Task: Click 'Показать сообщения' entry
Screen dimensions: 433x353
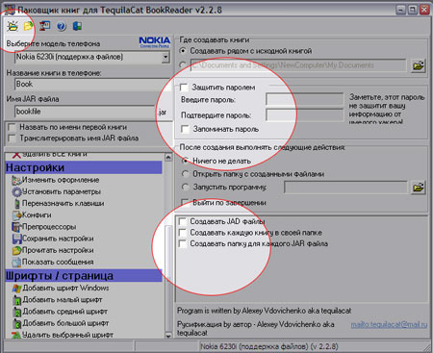Action: coord(58,263)
